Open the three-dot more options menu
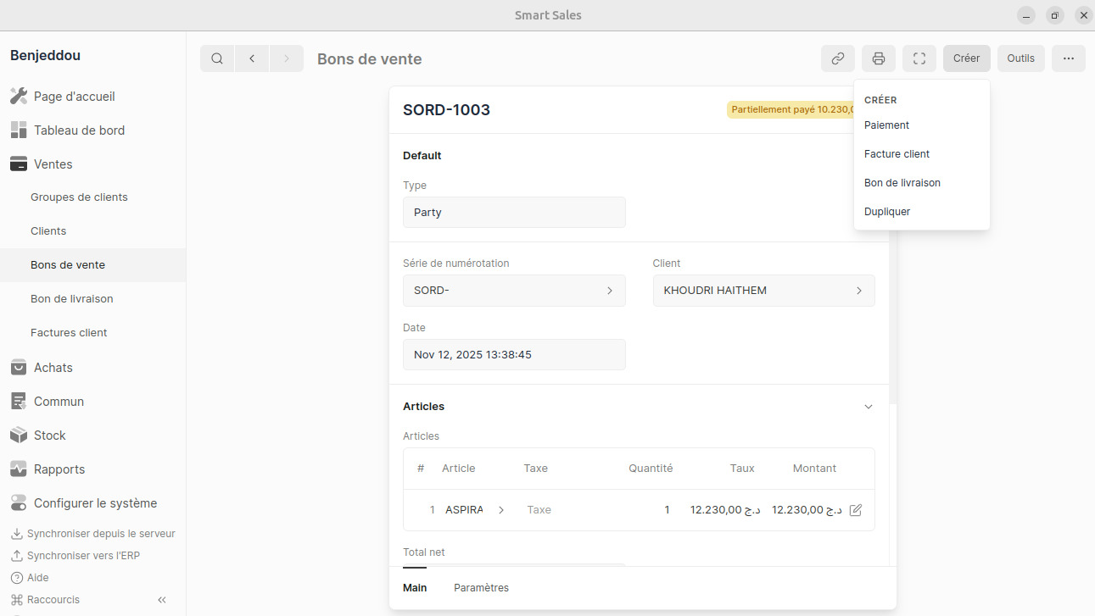This screenshot has height=616, width=1095. point(1068,58)
